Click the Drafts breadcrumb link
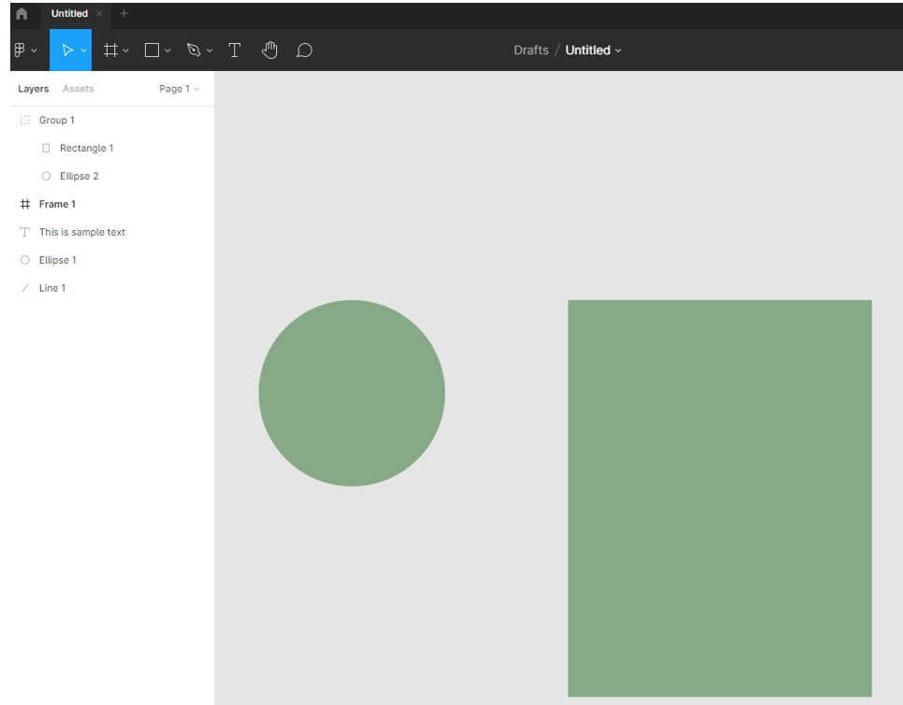The width and height of the screenshot is (903, 705). pyautogui.click(x=531, y=50)
